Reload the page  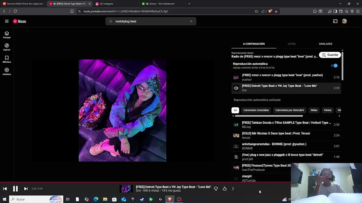[x=15, y=11]
